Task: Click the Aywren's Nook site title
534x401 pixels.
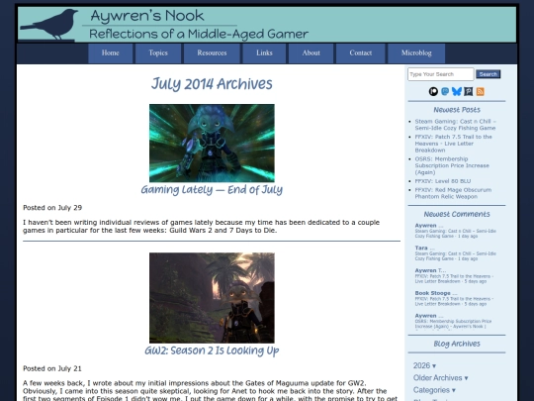Action: (147, 16)
